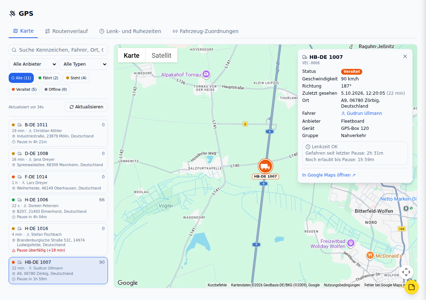
Task: Select the Alle (11) status filter
Action: pos(21,78)
